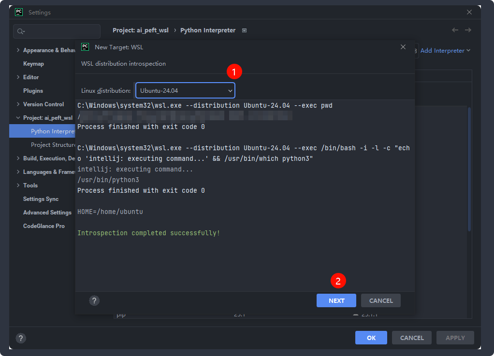494x356 pixels.
Task: Select Python Interpreter in the tree
Action: tap(42, 131)
